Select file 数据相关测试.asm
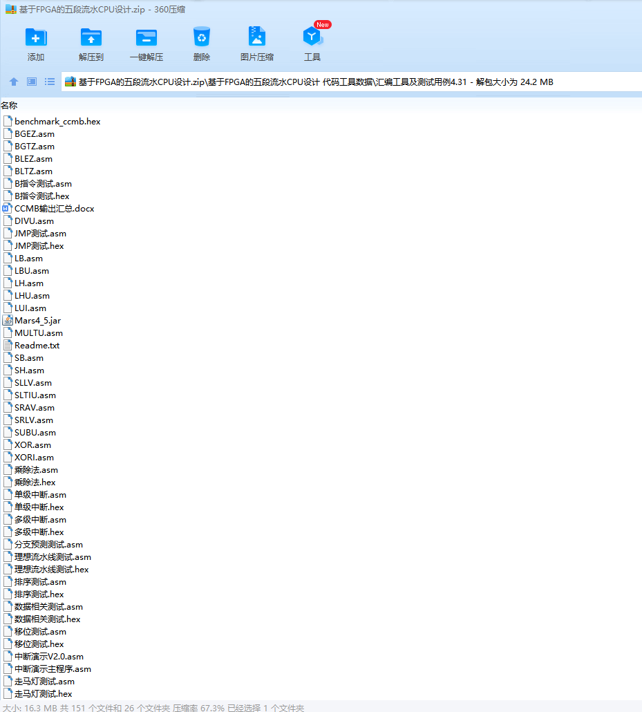 (48, 607)
